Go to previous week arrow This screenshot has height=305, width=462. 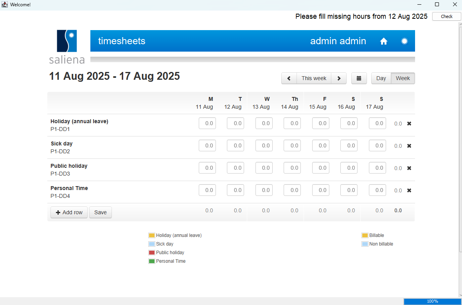[289, 78]
